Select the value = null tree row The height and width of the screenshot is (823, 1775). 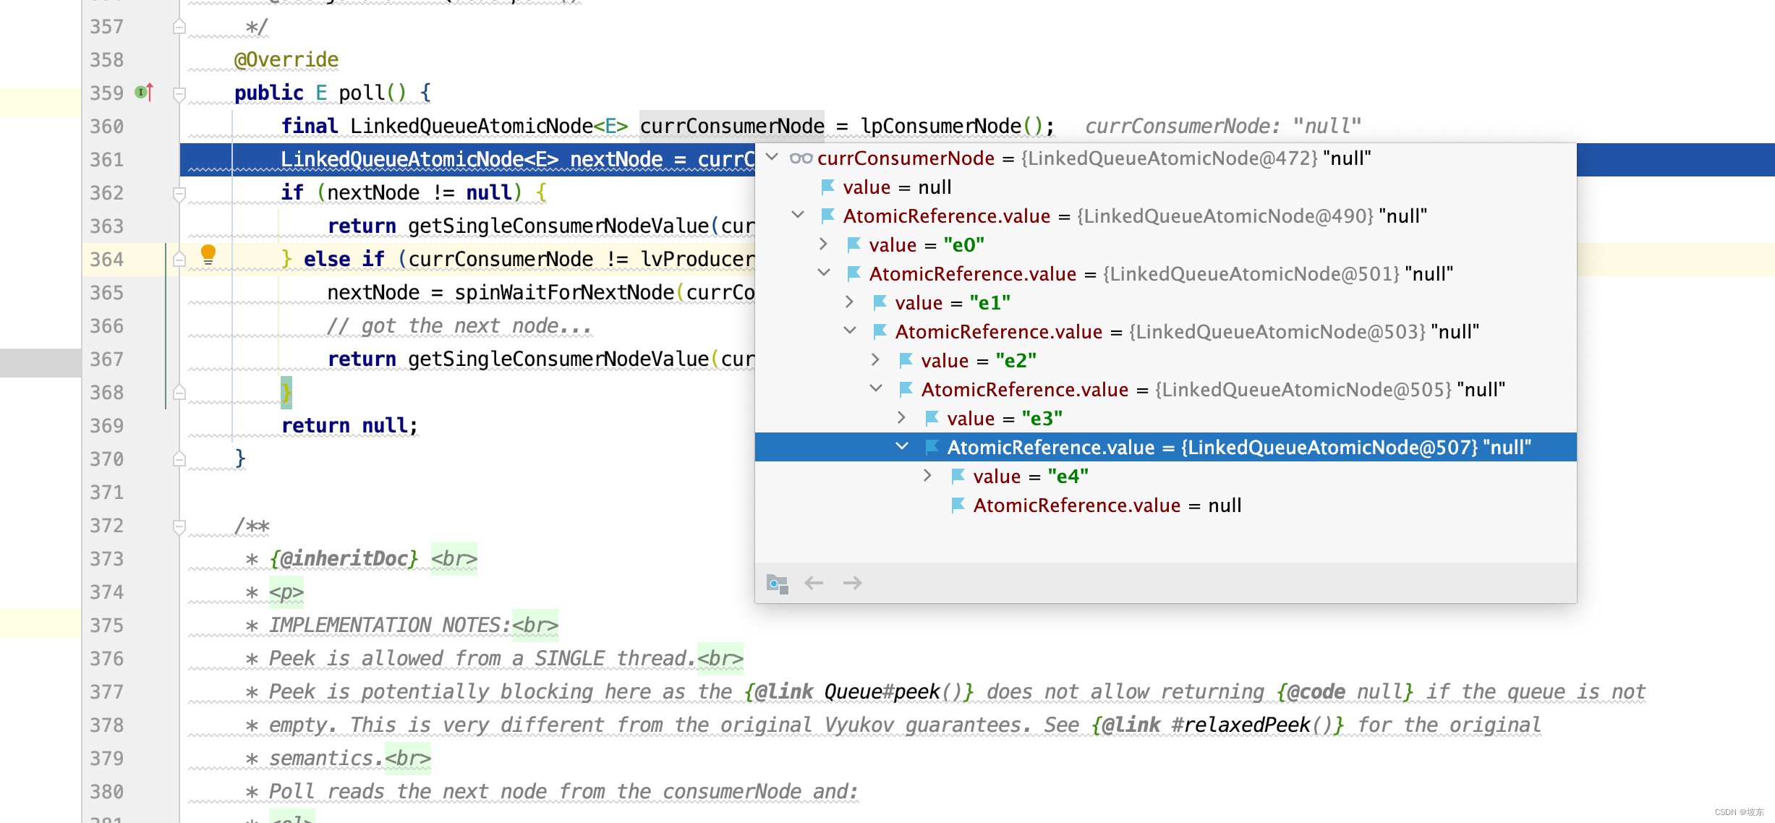point(1166,187)
